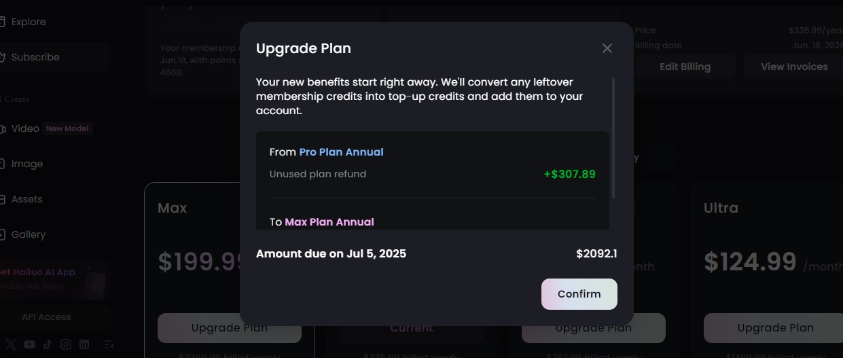
Task: Click Edit Billing button
Action: point(685,67)
